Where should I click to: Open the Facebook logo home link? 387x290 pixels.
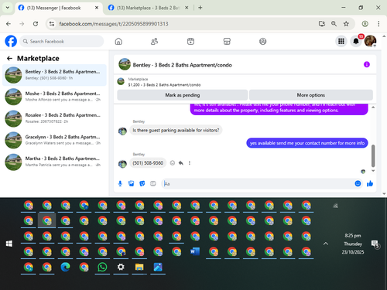(11, 41)
